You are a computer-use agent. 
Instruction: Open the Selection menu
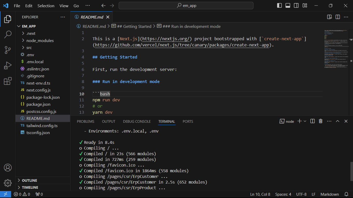pos(46,6)
